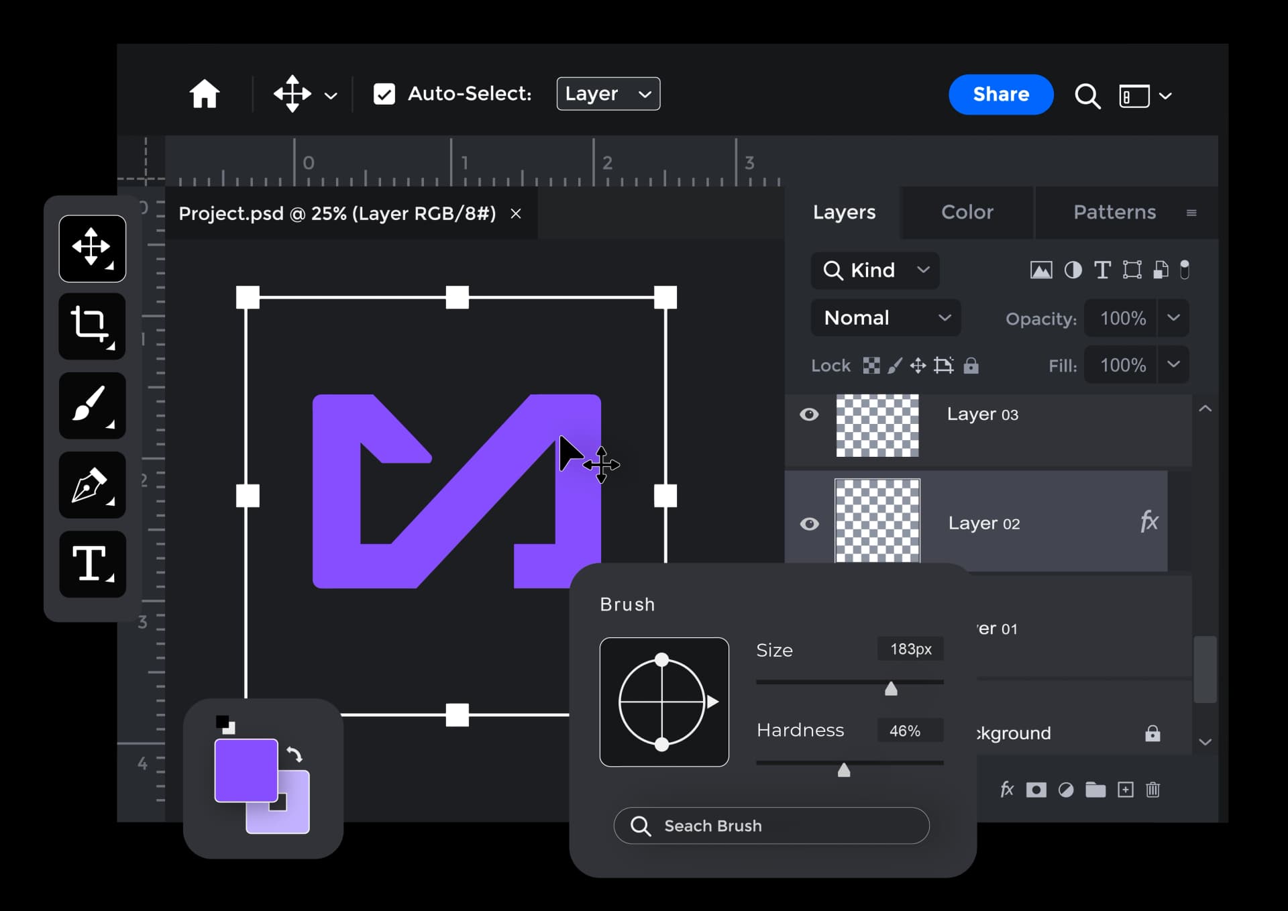Viewport: 1288px width, 911px height.
Task: Close the Project.psd document tab
Action: tap(517, 213)
